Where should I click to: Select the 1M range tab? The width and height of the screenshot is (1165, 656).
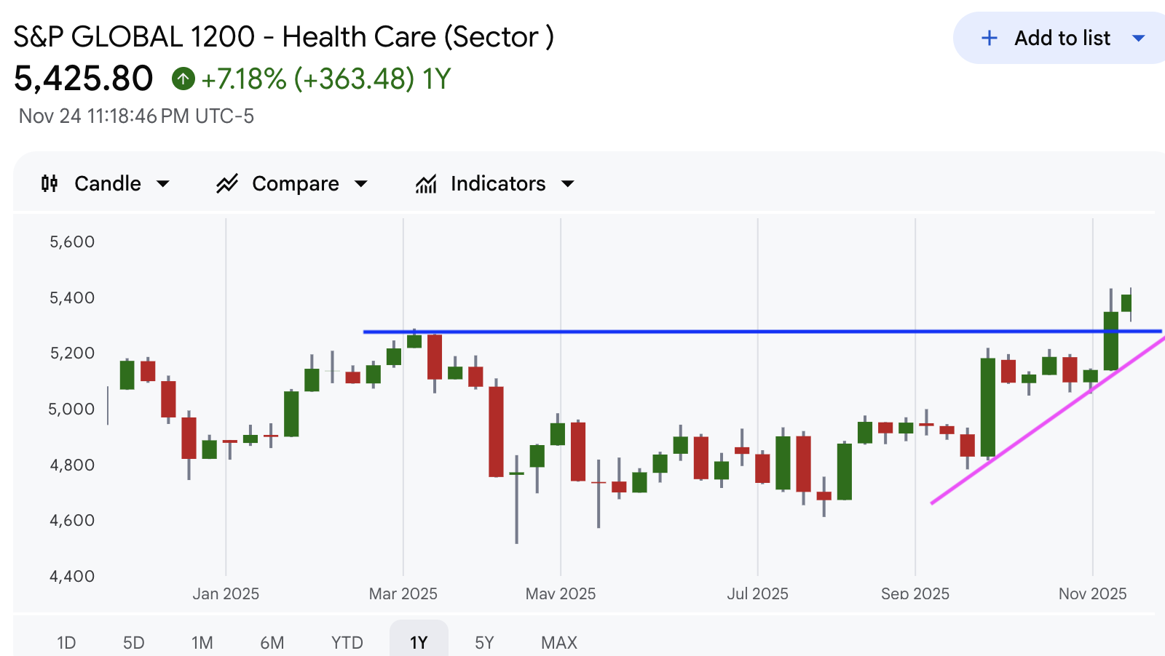(202, 642)
